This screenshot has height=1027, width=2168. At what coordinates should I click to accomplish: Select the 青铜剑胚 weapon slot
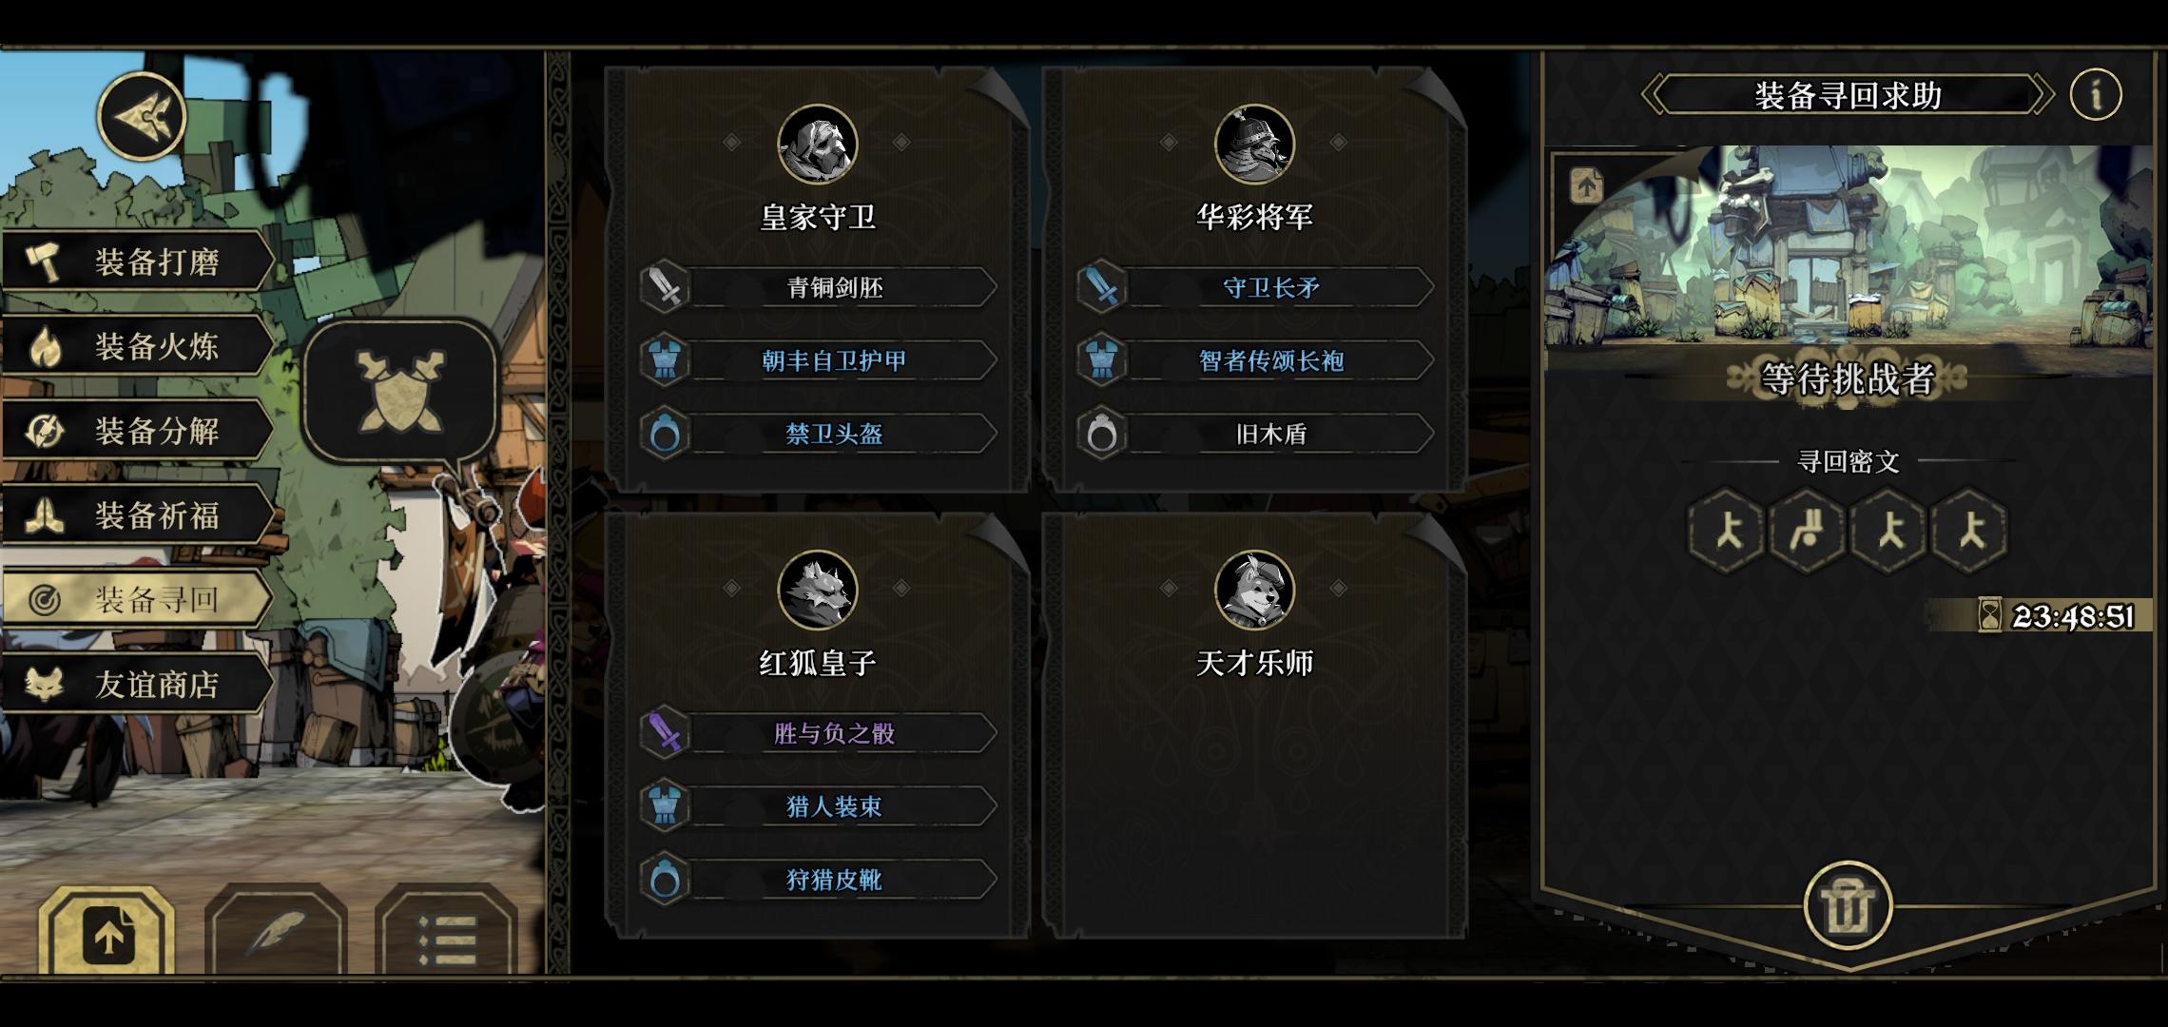(818, 287)
